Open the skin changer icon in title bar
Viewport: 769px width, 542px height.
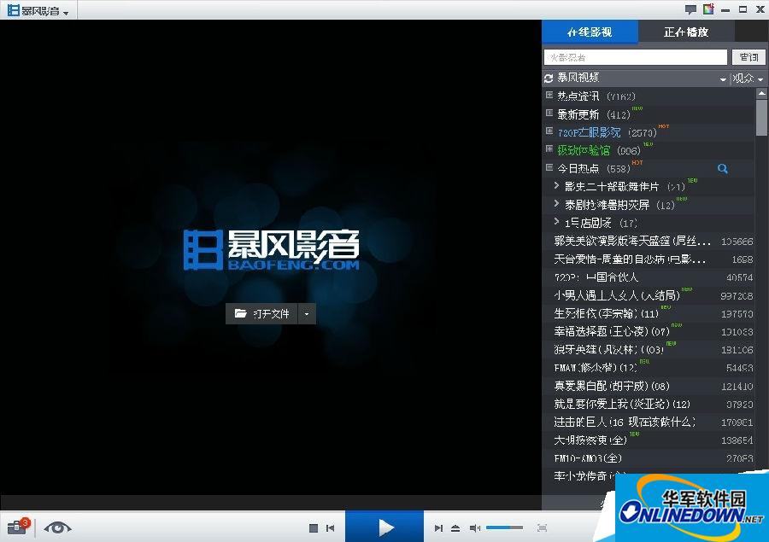708,9
